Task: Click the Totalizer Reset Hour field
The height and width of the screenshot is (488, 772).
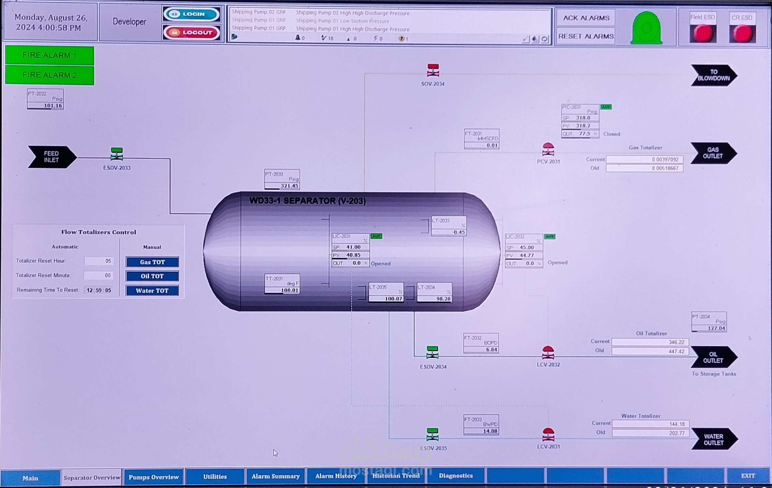Action: coord(99,261)
